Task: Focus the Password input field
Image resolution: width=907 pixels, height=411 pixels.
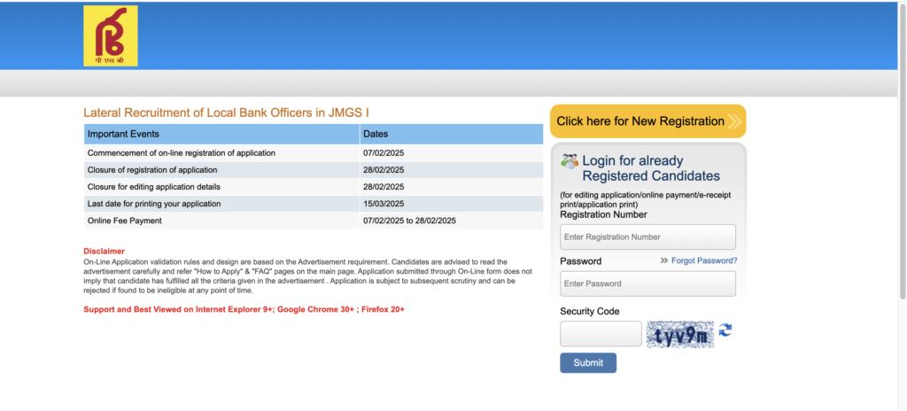Action: pos(647,283)
